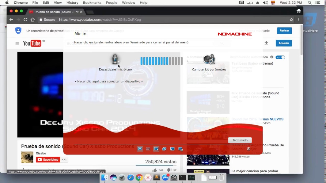The width and height of the screenshot is (326, 183).
Task: Click the Acceder sign-in button
Action: [x=284, y=43]
